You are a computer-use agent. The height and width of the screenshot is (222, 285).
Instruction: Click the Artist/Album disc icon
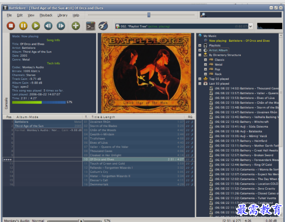(205, 50)
